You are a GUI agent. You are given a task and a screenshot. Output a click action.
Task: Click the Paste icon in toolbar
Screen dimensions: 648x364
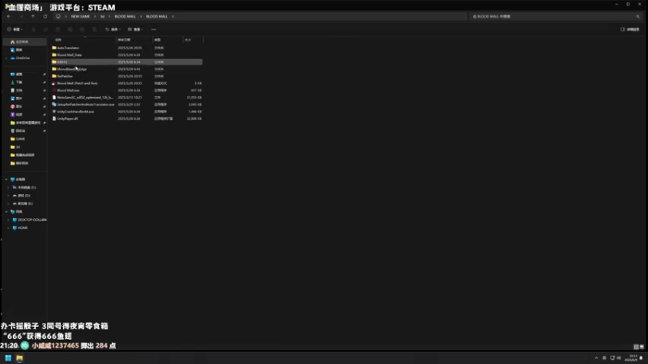(58, 29)
